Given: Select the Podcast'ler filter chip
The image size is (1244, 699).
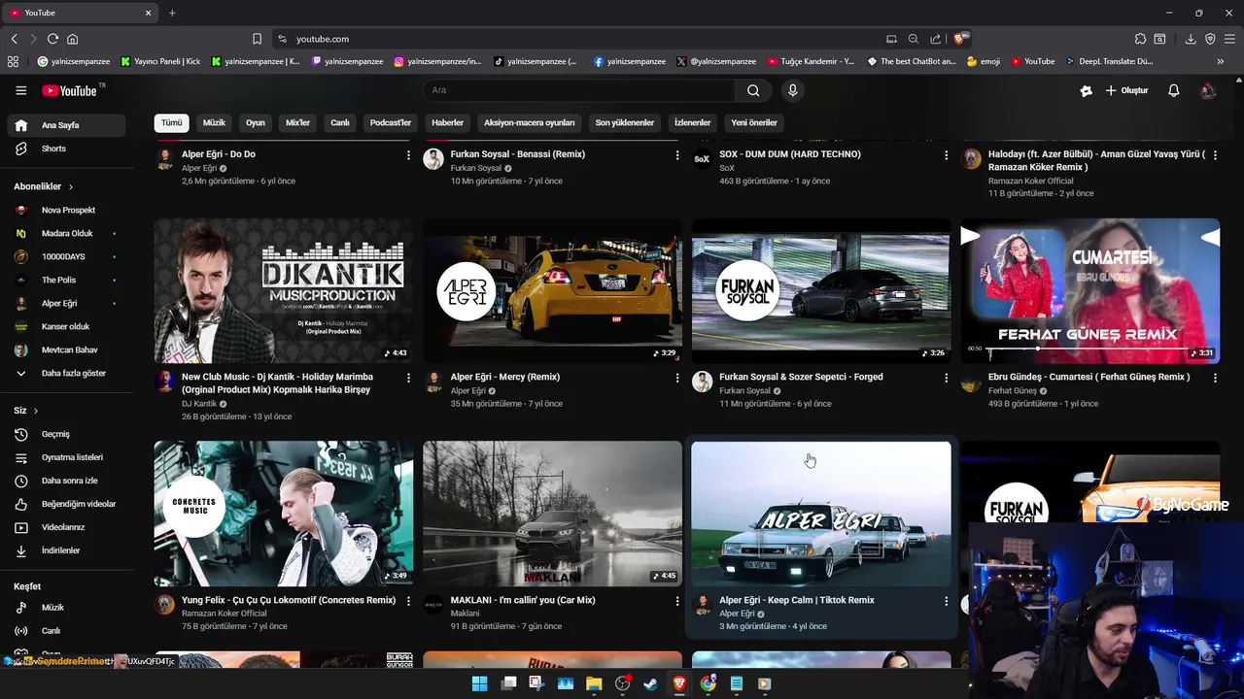Looking at the screenshot, I should [391, 123].
